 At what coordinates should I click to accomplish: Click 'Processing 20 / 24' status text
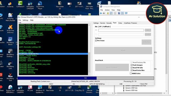coord(130,81)
